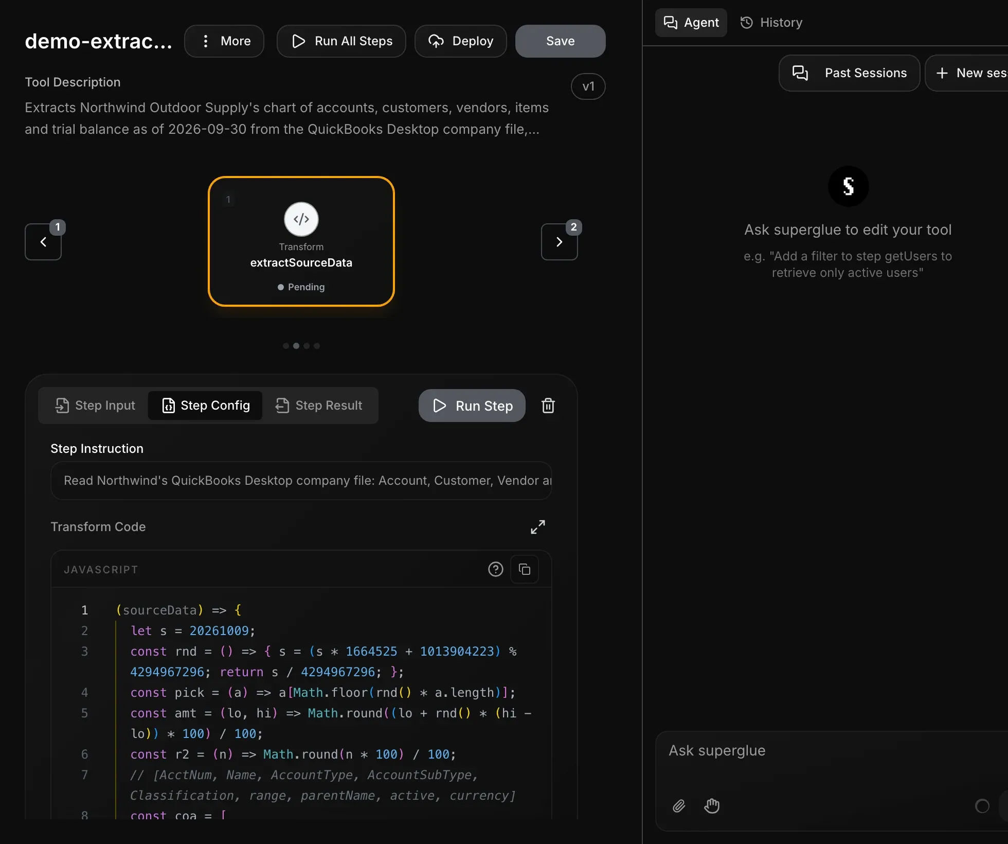Select the extractSourceData transform card
The height and width of the screenshot is (844, 1008).
click(x=301, y=241)
